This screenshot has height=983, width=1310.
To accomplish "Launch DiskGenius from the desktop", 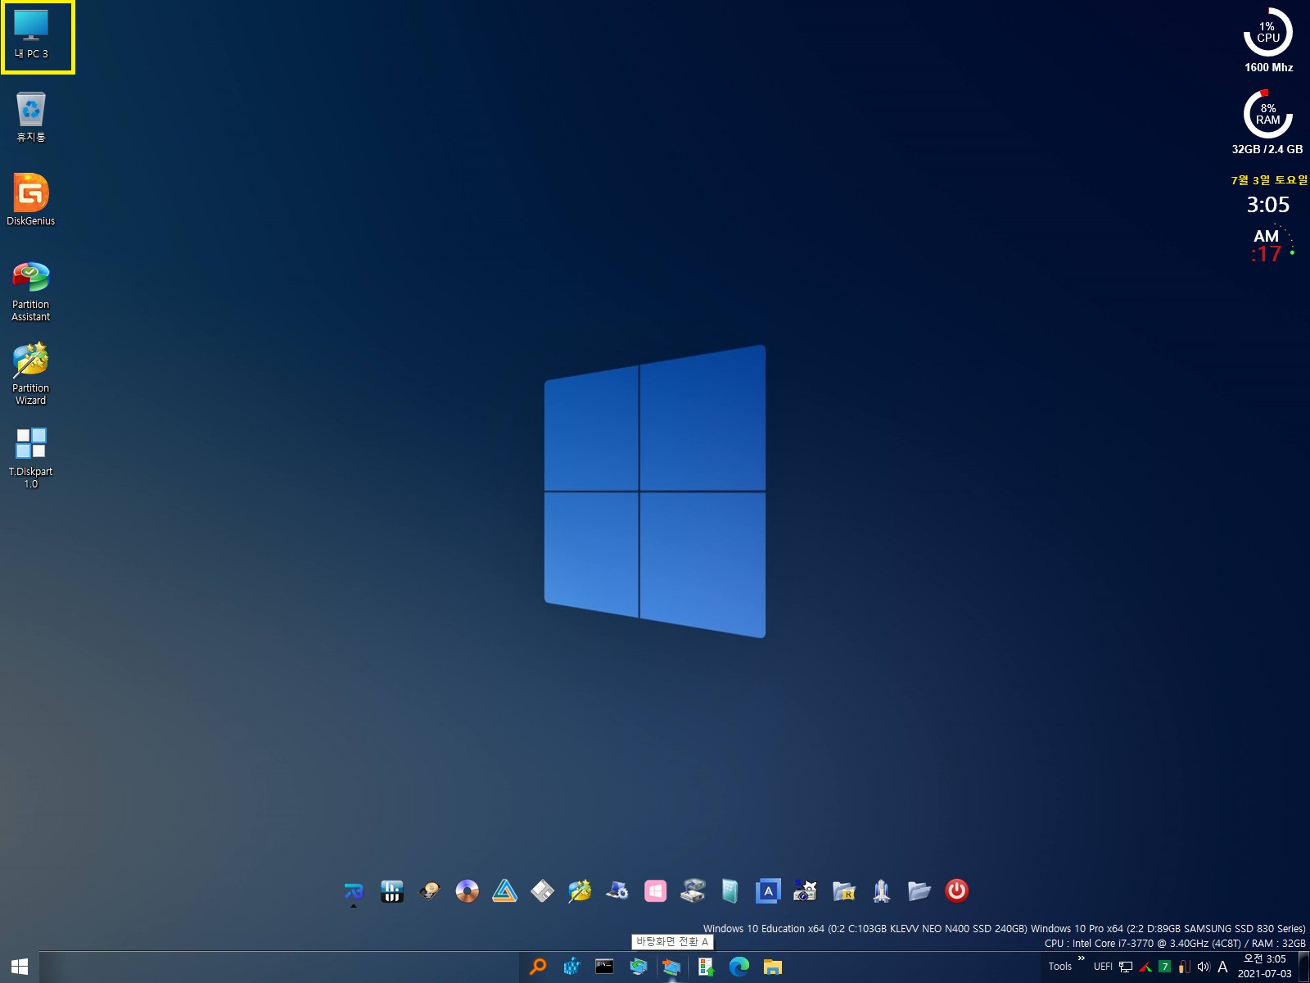I will (31, 200).
